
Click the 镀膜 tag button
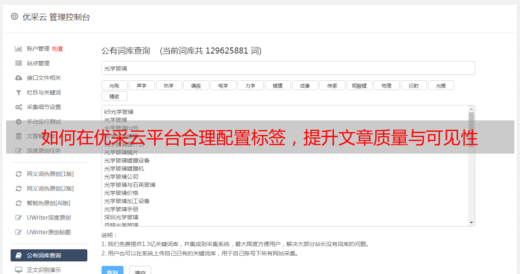click(x=278, y=85)
